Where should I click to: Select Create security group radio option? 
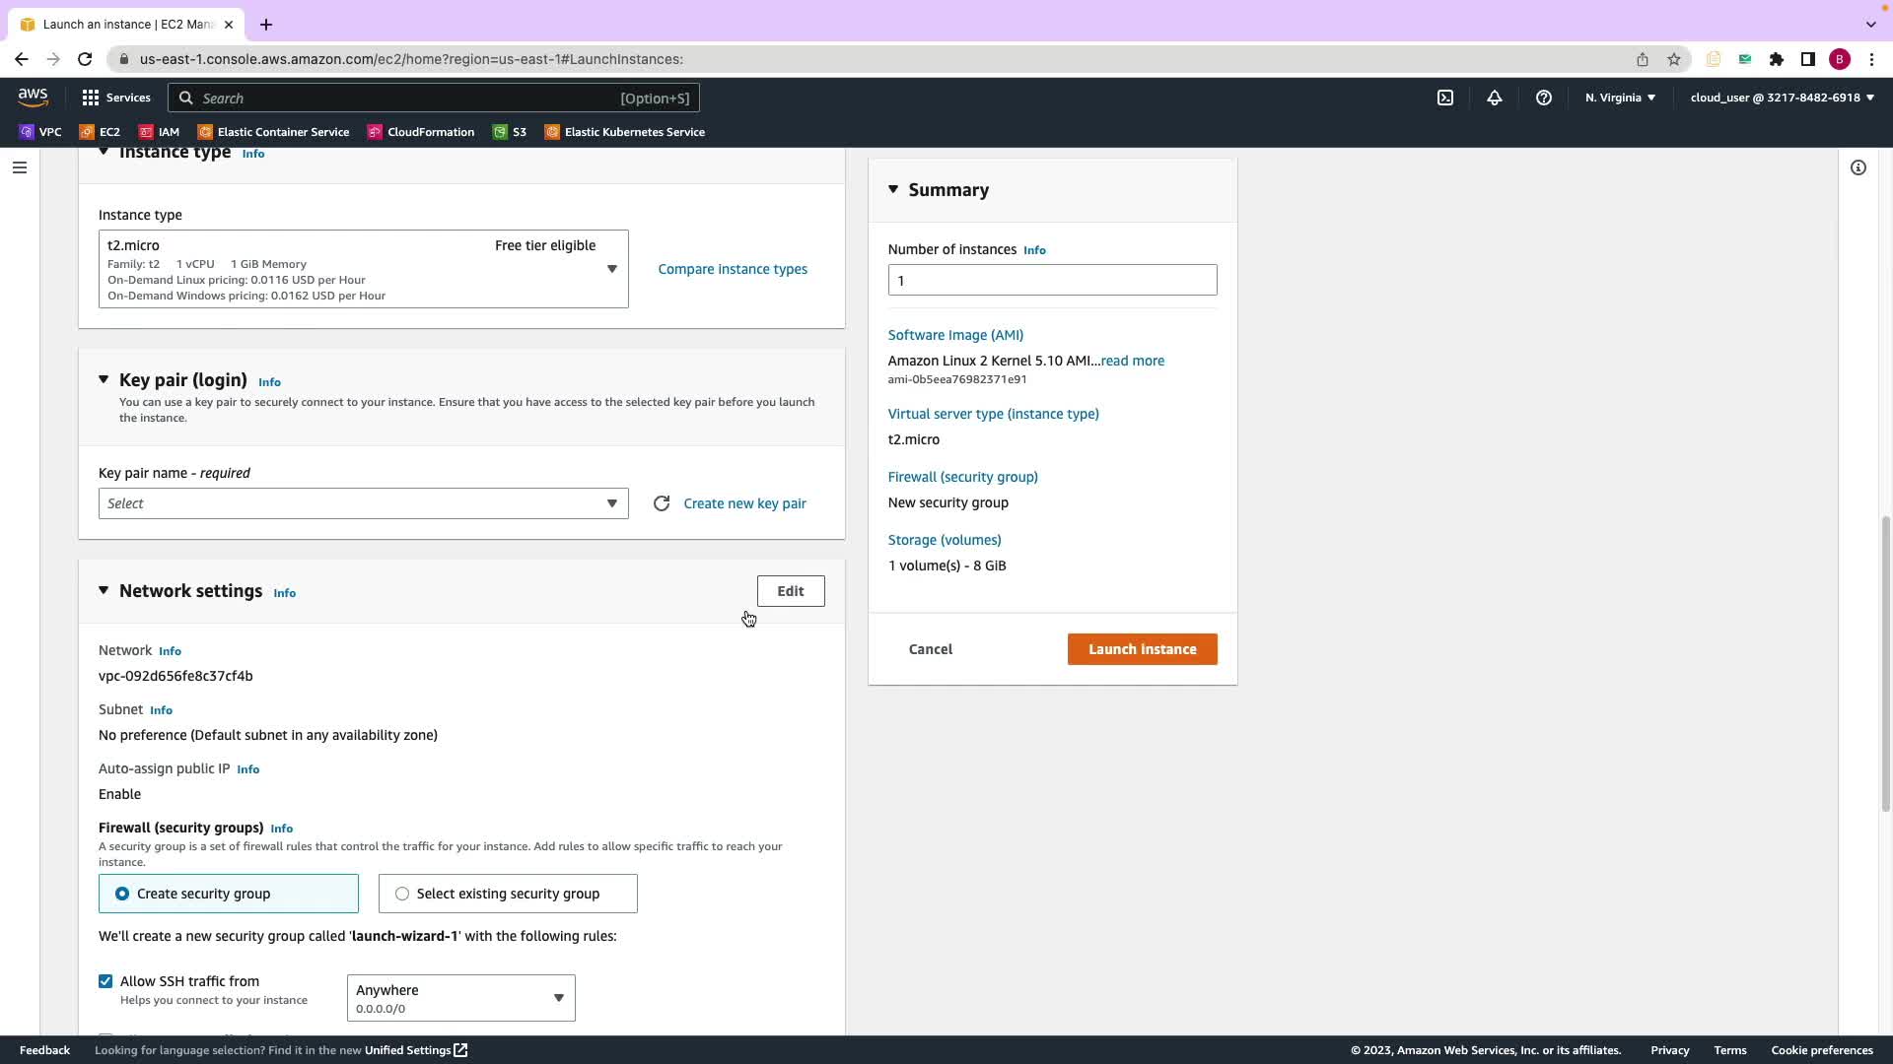122,894
